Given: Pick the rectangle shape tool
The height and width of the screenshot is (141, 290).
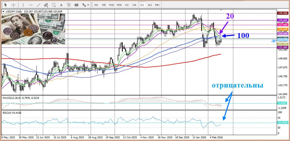Looking at the screenshot, I should (76, 5).
